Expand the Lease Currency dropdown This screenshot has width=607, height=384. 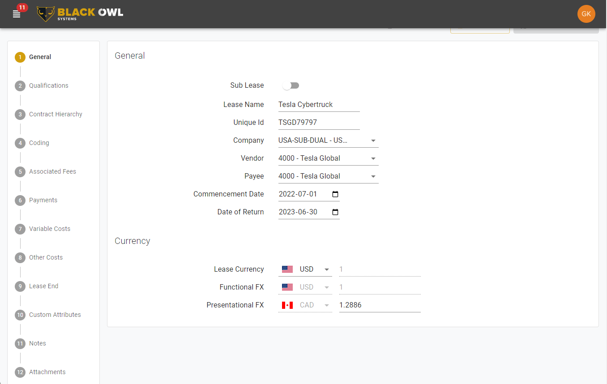click(326, 269)
